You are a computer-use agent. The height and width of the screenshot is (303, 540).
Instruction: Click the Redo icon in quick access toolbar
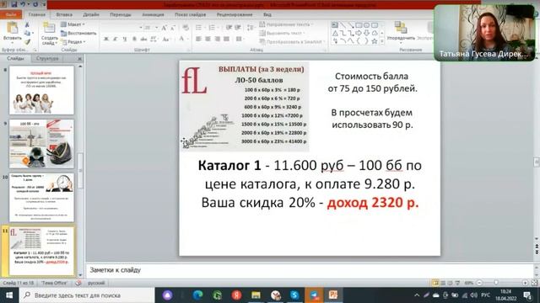35,4
